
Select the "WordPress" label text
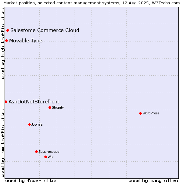point(151,113)
